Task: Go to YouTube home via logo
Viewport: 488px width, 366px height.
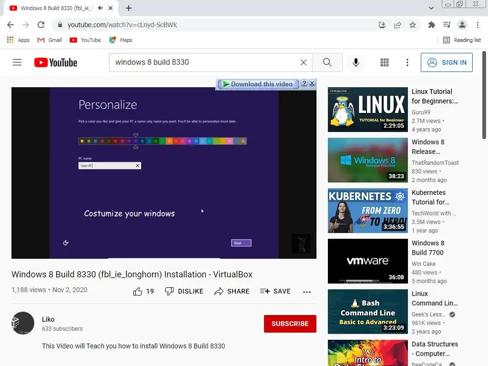Action: pyautogui.click(x=56, y=62)
